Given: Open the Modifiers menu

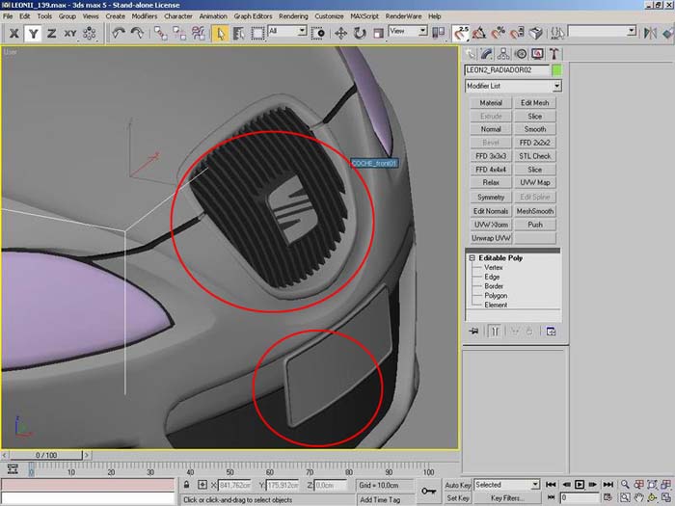Looking at the screenshot, I should click(x=144, y=16).
